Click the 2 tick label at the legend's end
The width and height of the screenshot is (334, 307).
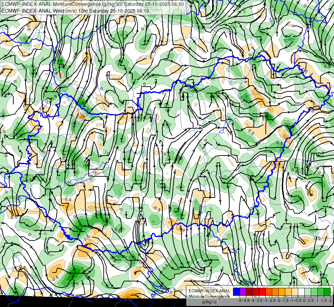(x=330, y=301)
